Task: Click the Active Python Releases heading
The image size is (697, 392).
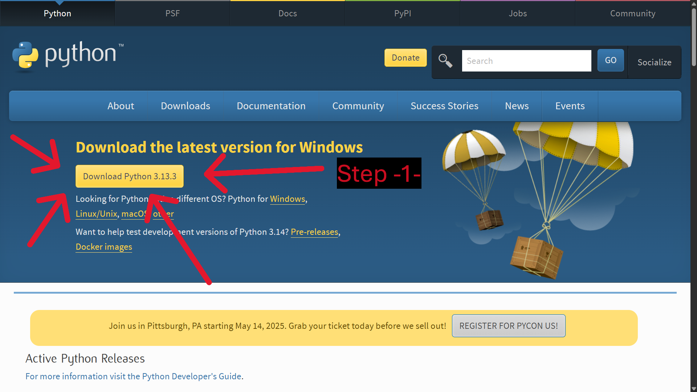Action: point(85,359)
